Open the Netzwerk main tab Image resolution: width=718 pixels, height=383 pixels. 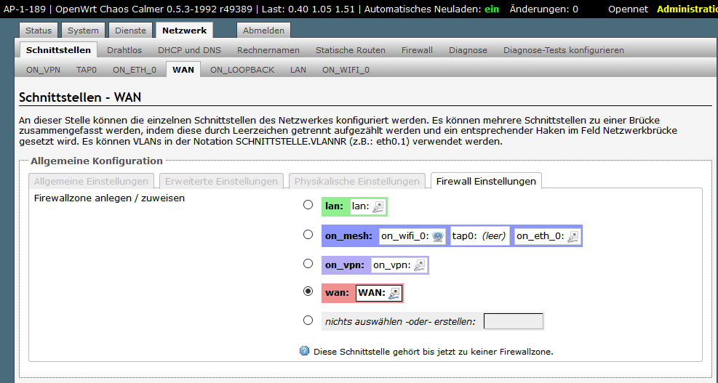click(x=184, y=31)
